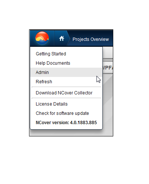Click the NCover version 4.0.1883.885 text
Screen dimensions: 149x184
(x=66, y=123)
